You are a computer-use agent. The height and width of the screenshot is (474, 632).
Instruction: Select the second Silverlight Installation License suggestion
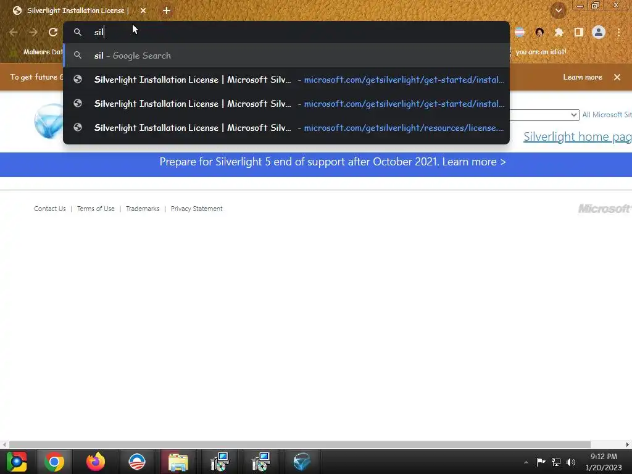[286, 104]
